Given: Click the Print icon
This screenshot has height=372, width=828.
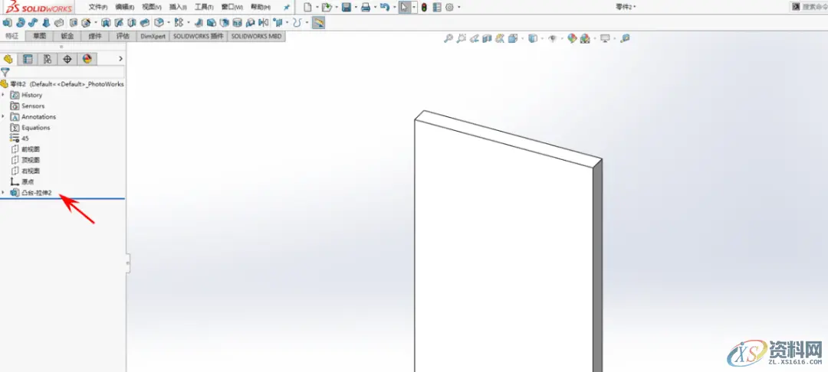Looking at the screenshot, I should 366,8.
